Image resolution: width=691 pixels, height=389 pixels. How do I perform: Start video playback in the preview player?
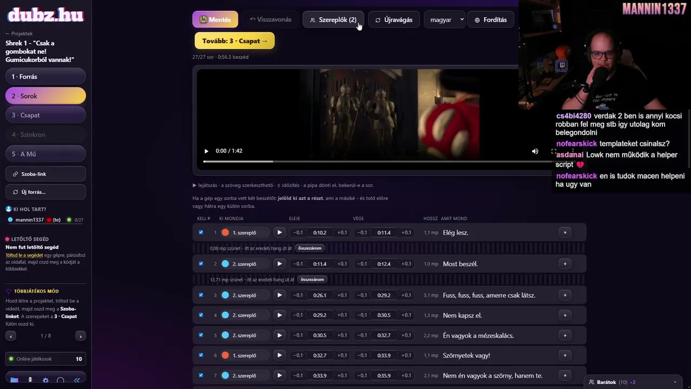pos(206,151)
